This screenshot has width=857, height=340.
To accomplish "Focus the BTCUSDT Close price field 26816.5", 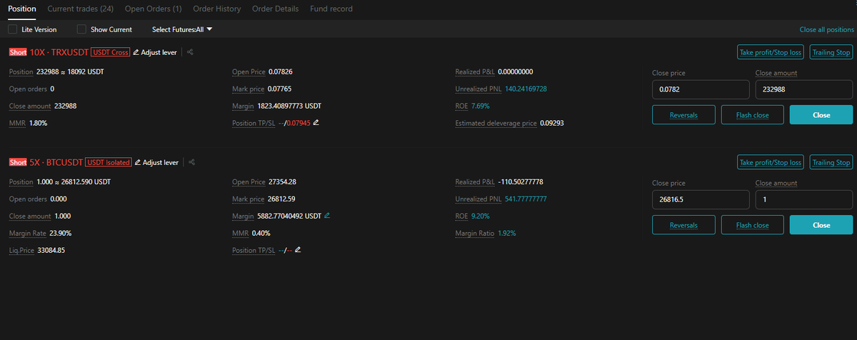I will click(x=701, y=199).
